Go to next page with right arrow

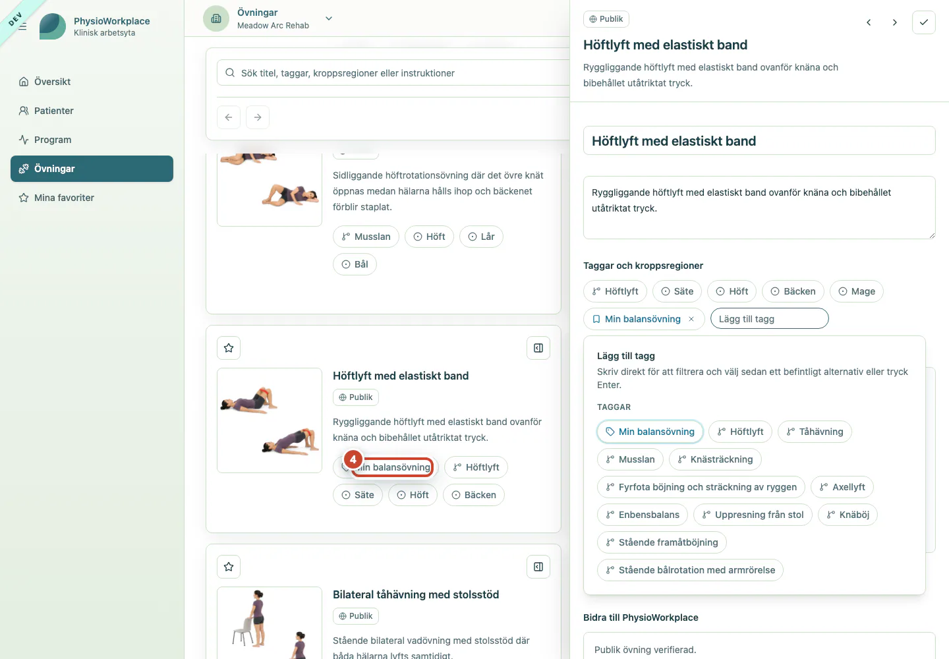click(258, 117)
